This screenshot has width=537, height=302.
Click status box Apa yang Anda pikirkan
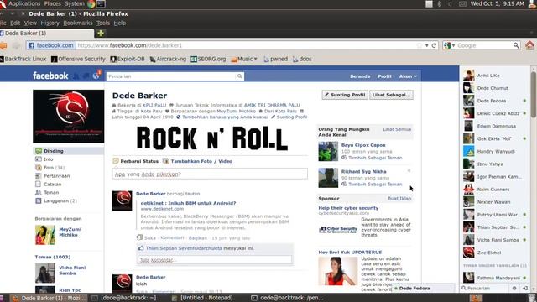click(210, 174)
